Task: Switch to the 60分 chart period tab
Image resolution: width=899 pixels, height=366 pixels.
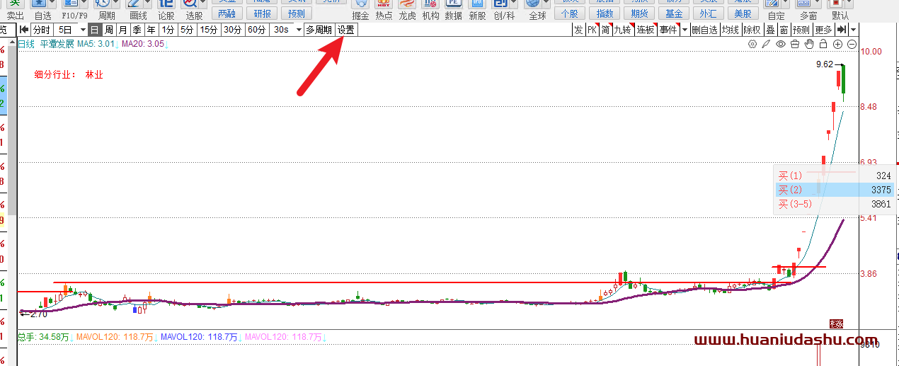Action: [257, 30]
